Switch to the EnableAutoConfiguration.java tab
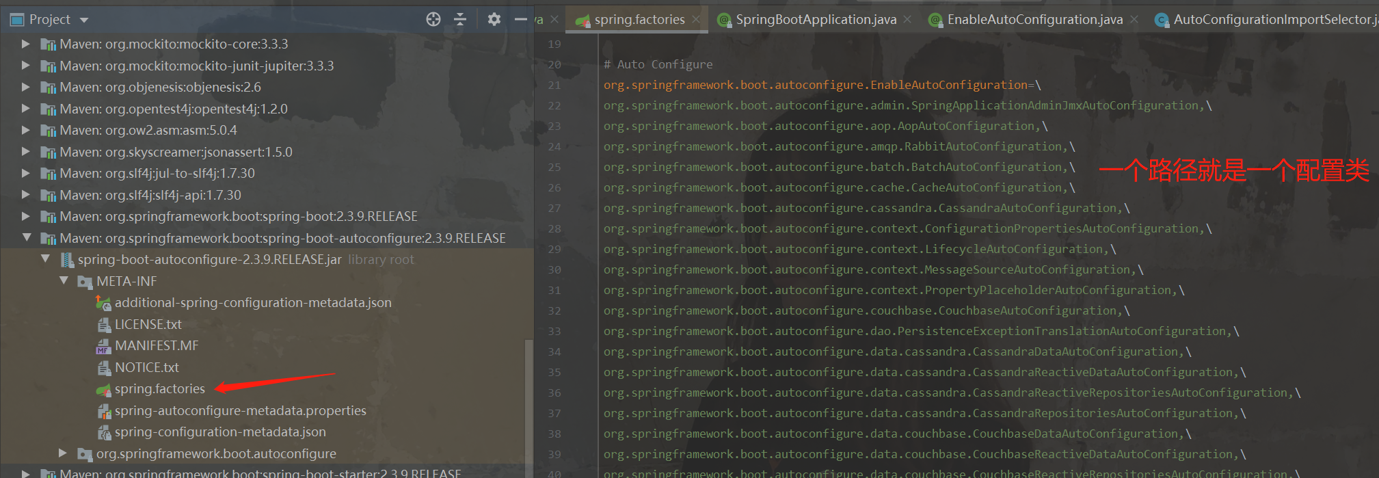The image size is (1379, 478). point(1034,20)
